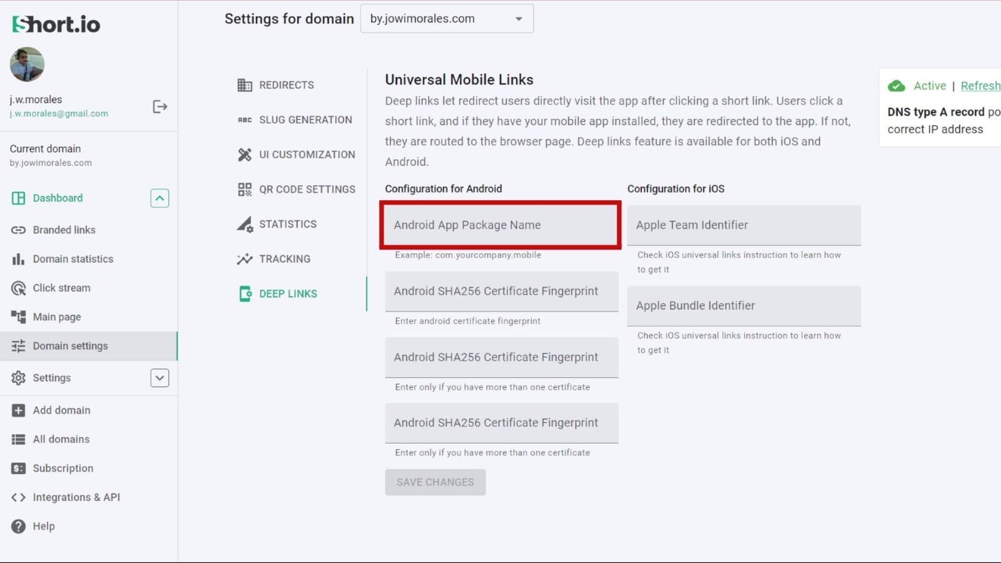Click the Subscription dollar icon
This screenshot has height=563, width=1001.
pos(18,469)
